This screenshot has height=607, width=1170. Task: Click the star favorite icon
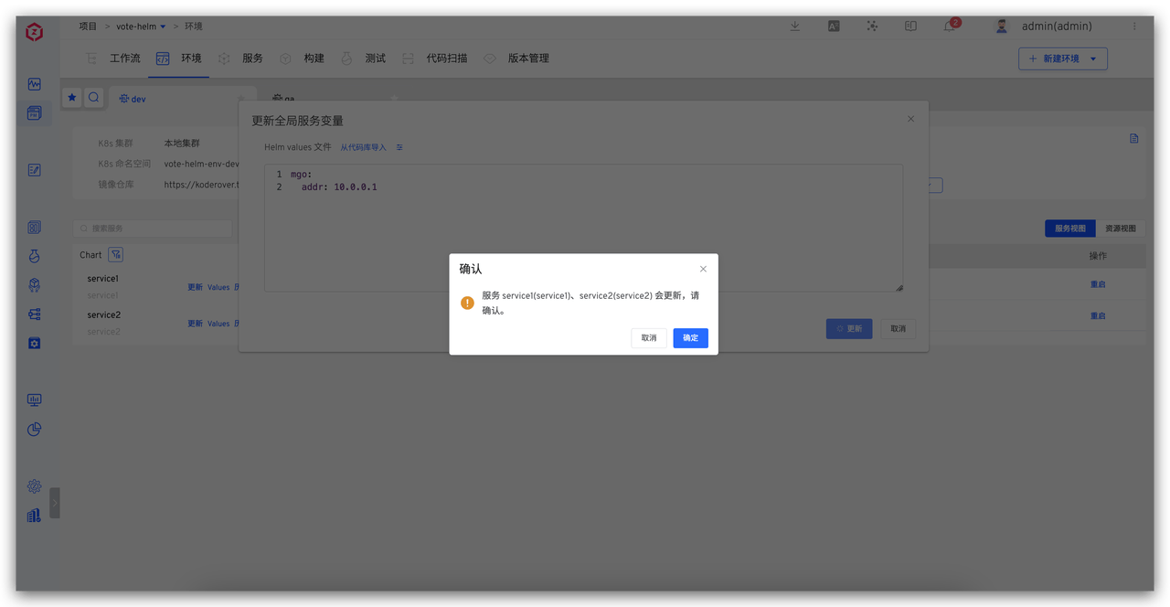72,98
